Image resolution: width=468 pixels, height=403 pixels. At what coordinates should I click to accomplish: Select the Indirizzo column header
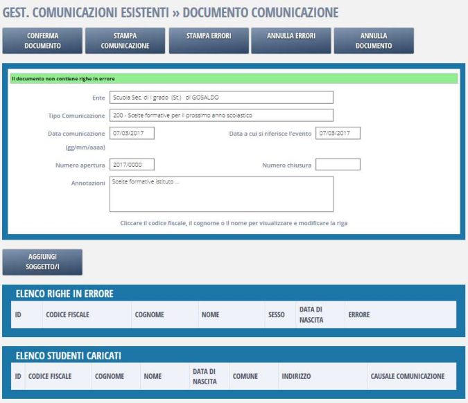(296, 376)
